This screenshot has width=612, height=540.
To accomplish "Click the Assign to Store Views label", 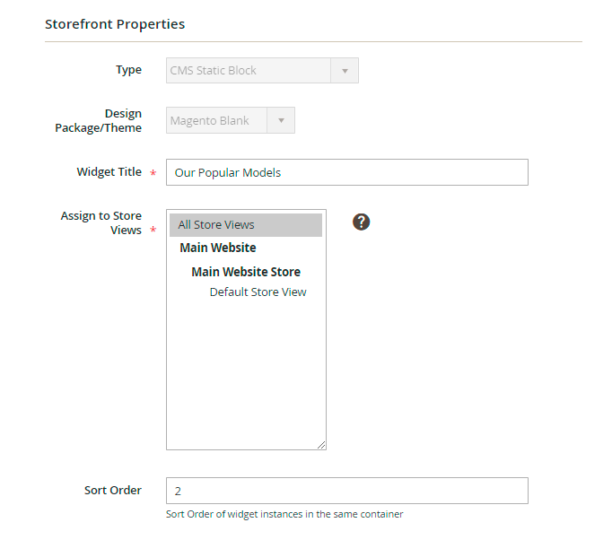I will 101,223.
